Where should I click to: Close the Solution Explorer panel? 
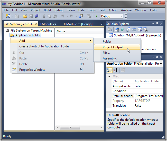pos(161,24)
